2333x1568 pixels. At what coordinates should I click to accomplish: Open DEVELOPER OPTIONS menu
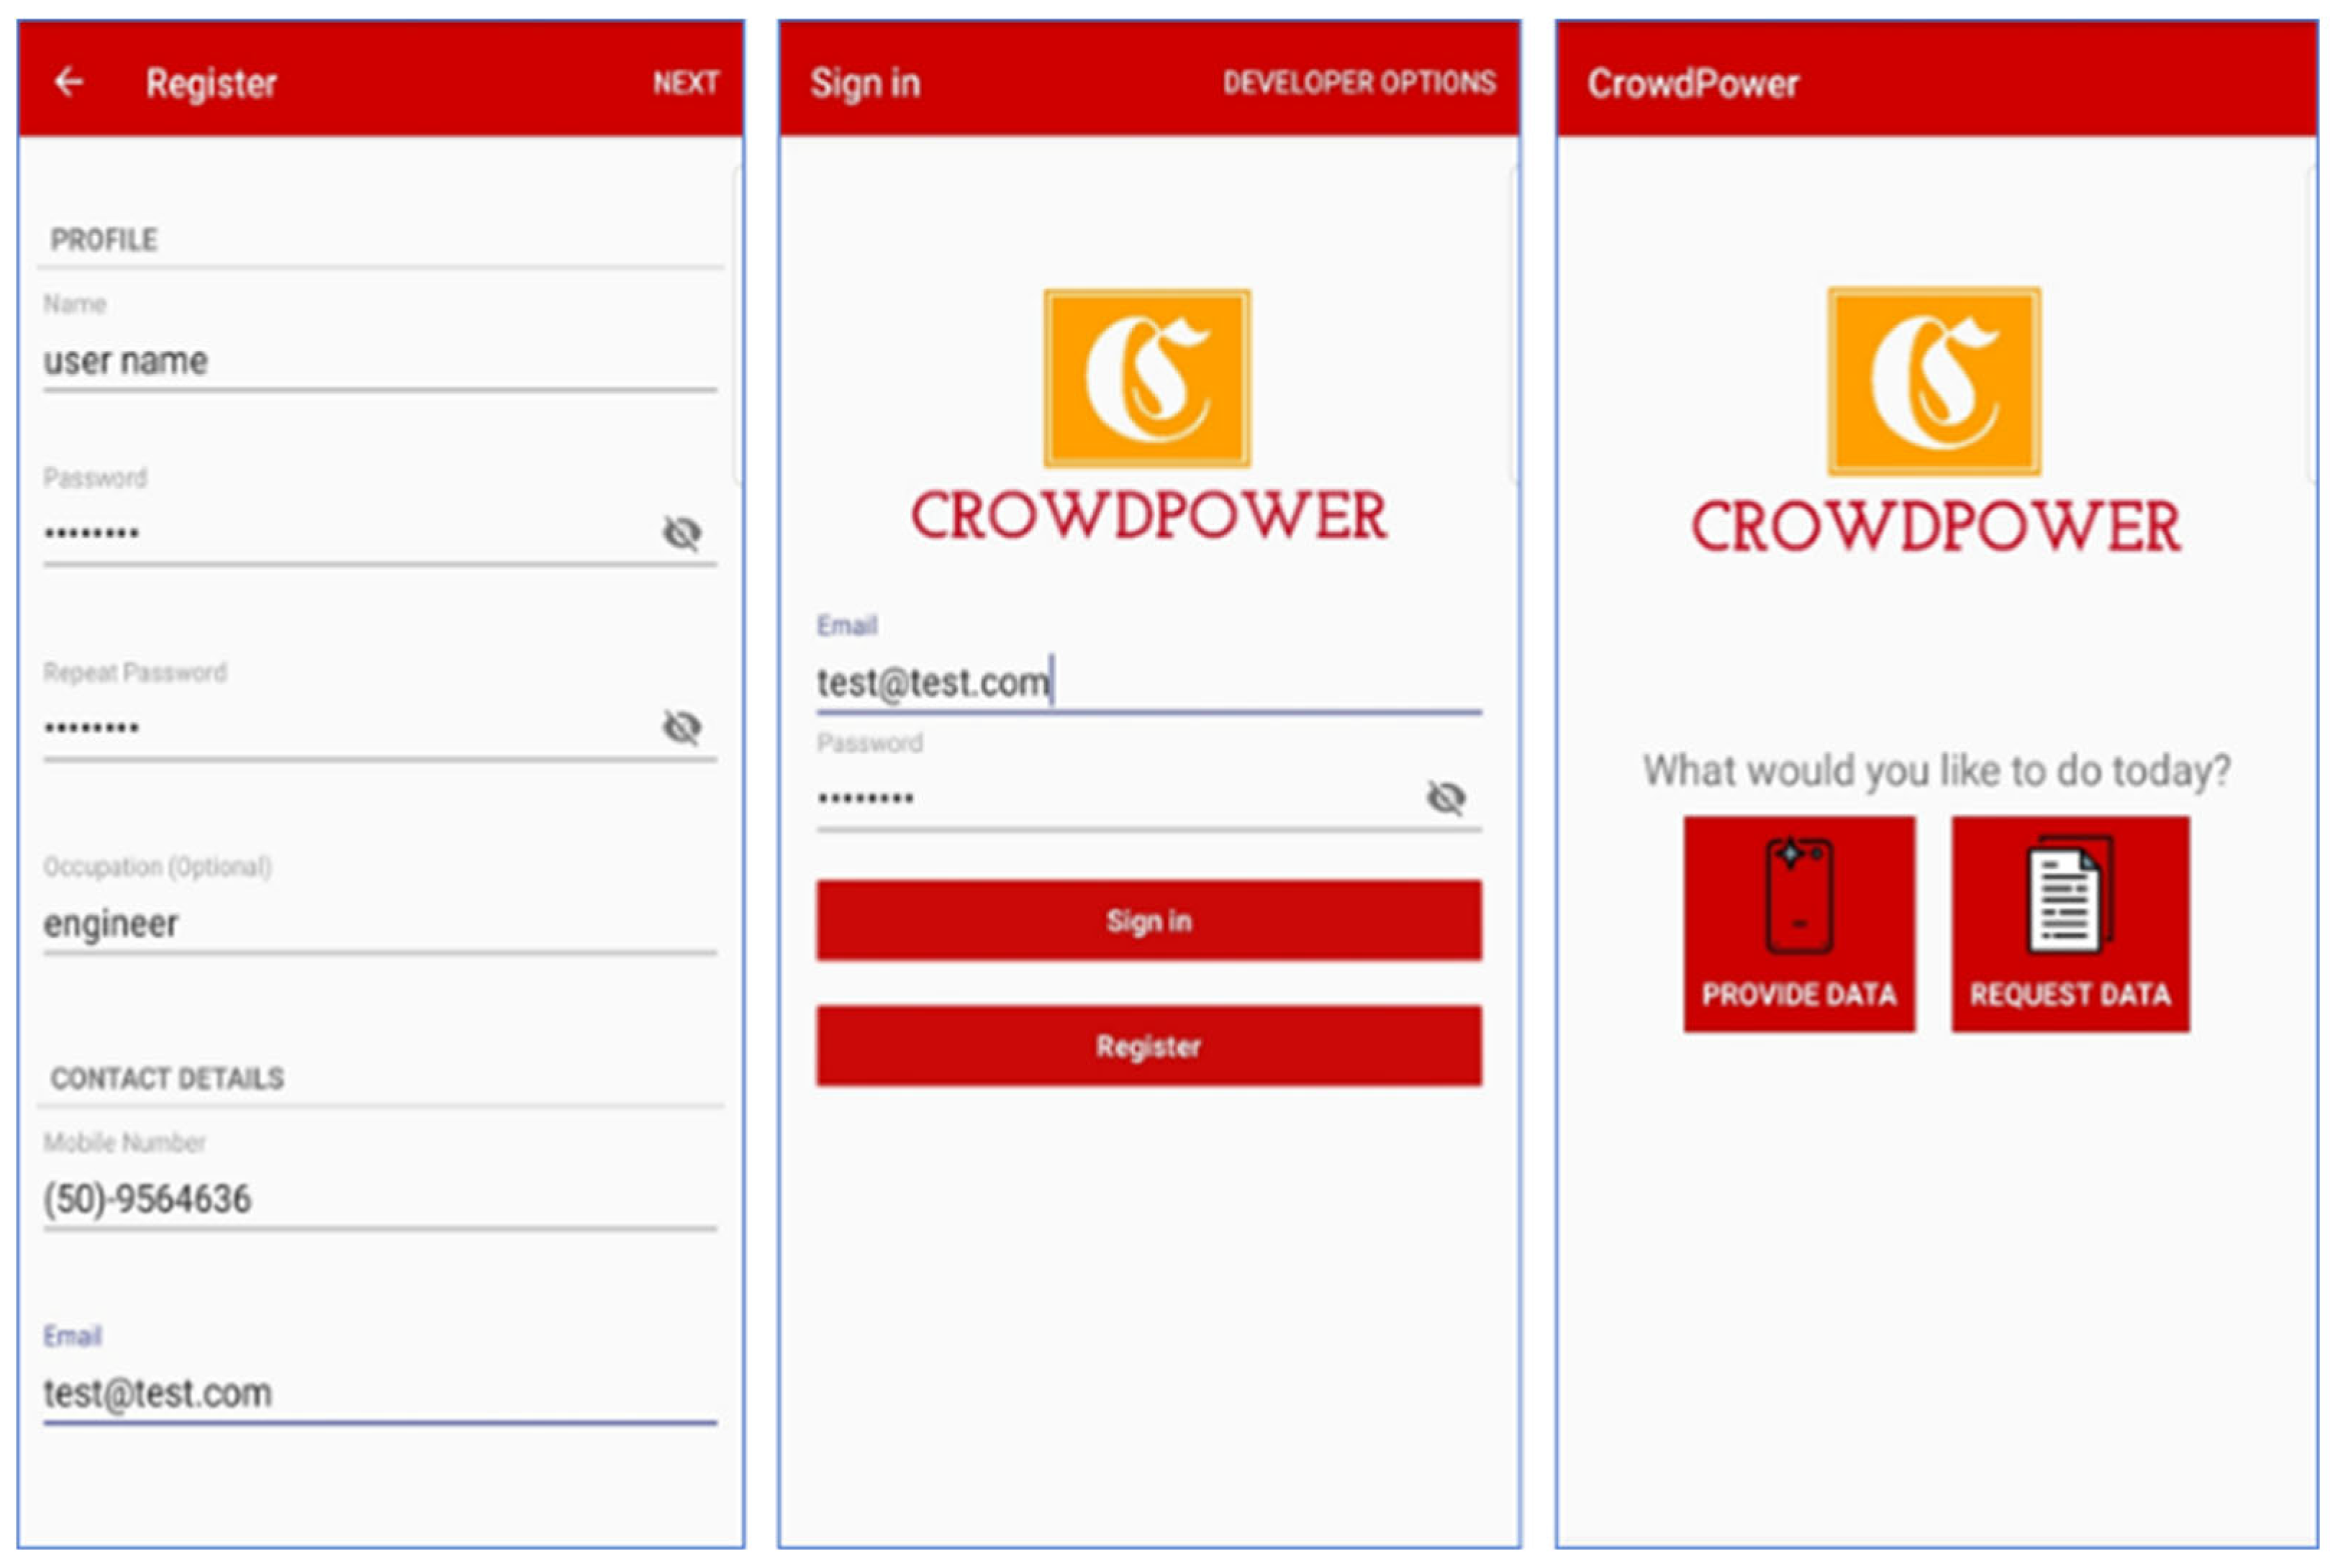tap(1359, 83)
